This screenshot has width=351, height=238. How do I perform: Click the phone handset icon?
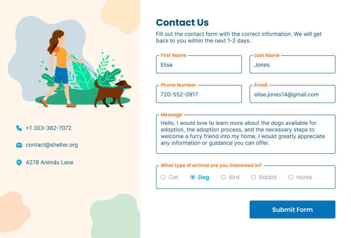19,128
